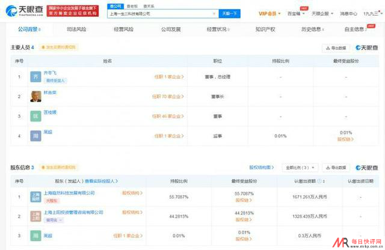Open 股权结构 for 上海庭然科技发展有限公司
This screenshot has width=385, height=250.
coord(132,193)
